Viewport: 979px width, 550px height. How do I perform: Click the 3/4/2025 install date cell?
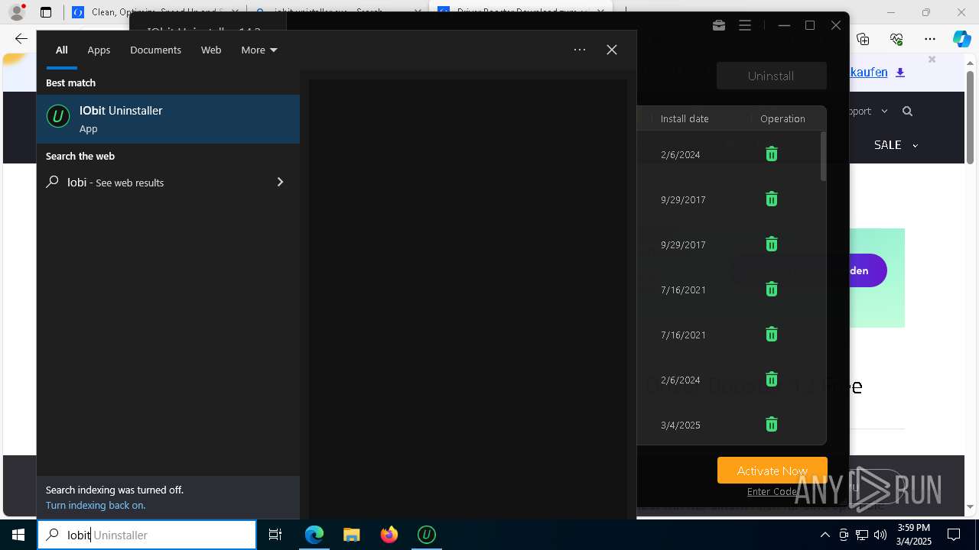click(681, 425)
